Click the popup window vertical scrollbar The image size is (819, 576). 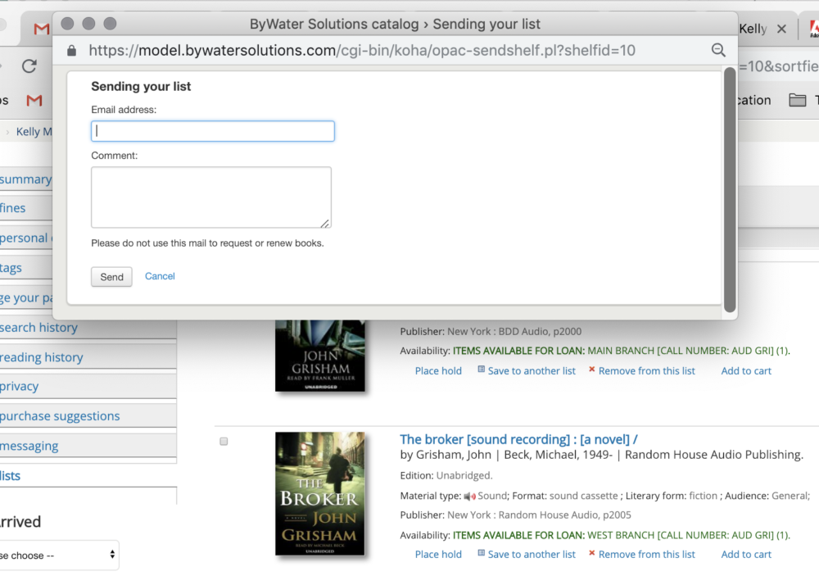[730, 189]
